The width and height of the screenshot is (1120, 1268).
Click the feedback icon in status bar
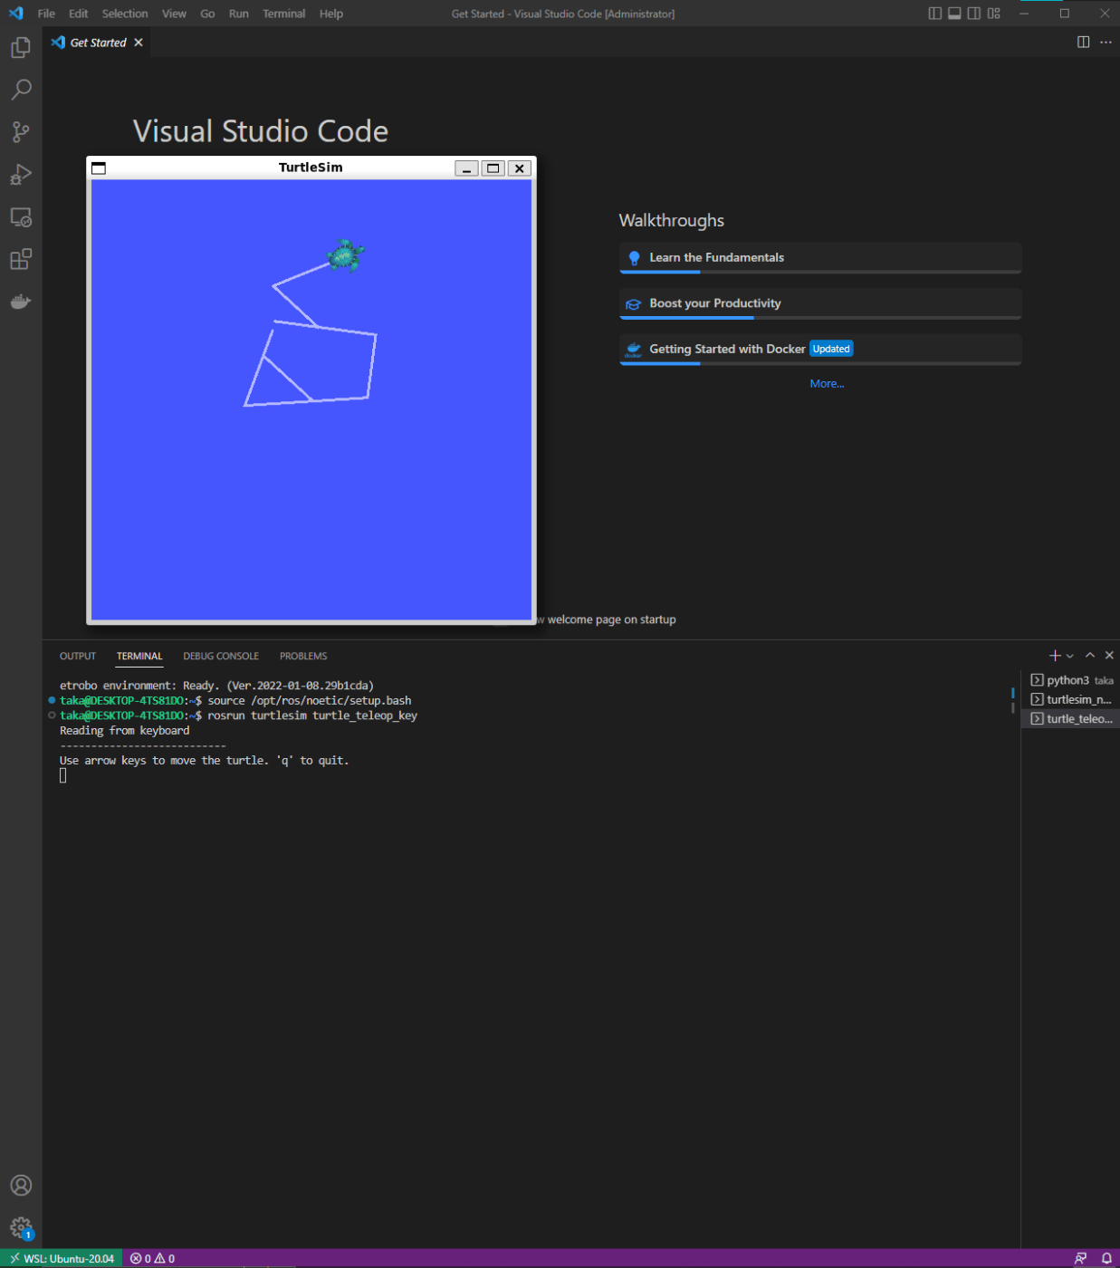point(1080,1258)
